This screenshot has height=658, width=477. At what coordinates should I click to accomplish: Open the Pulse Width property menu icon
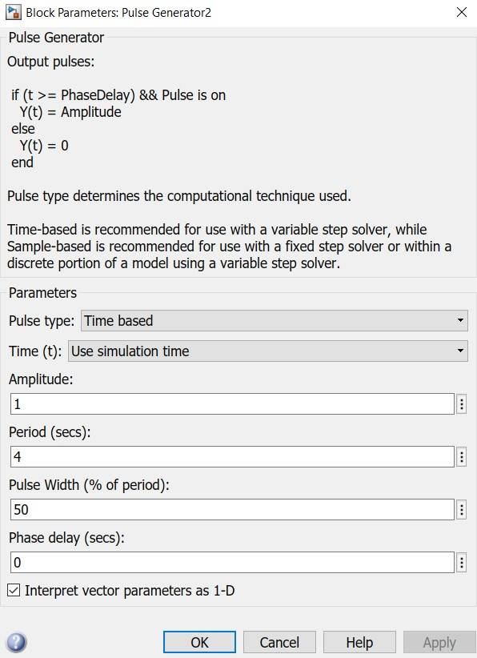pos(462,509)
